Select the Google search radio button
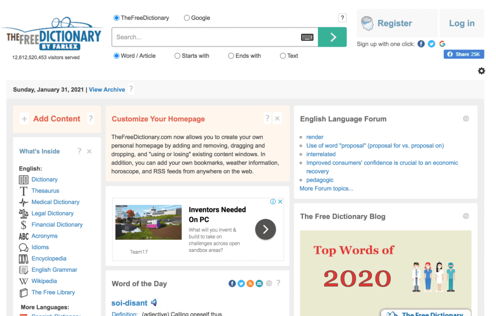 pyautogui.click(x=187, y=18)
